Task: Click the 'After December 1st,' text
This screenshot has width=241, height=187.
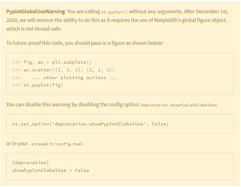Action: [206, 12]
